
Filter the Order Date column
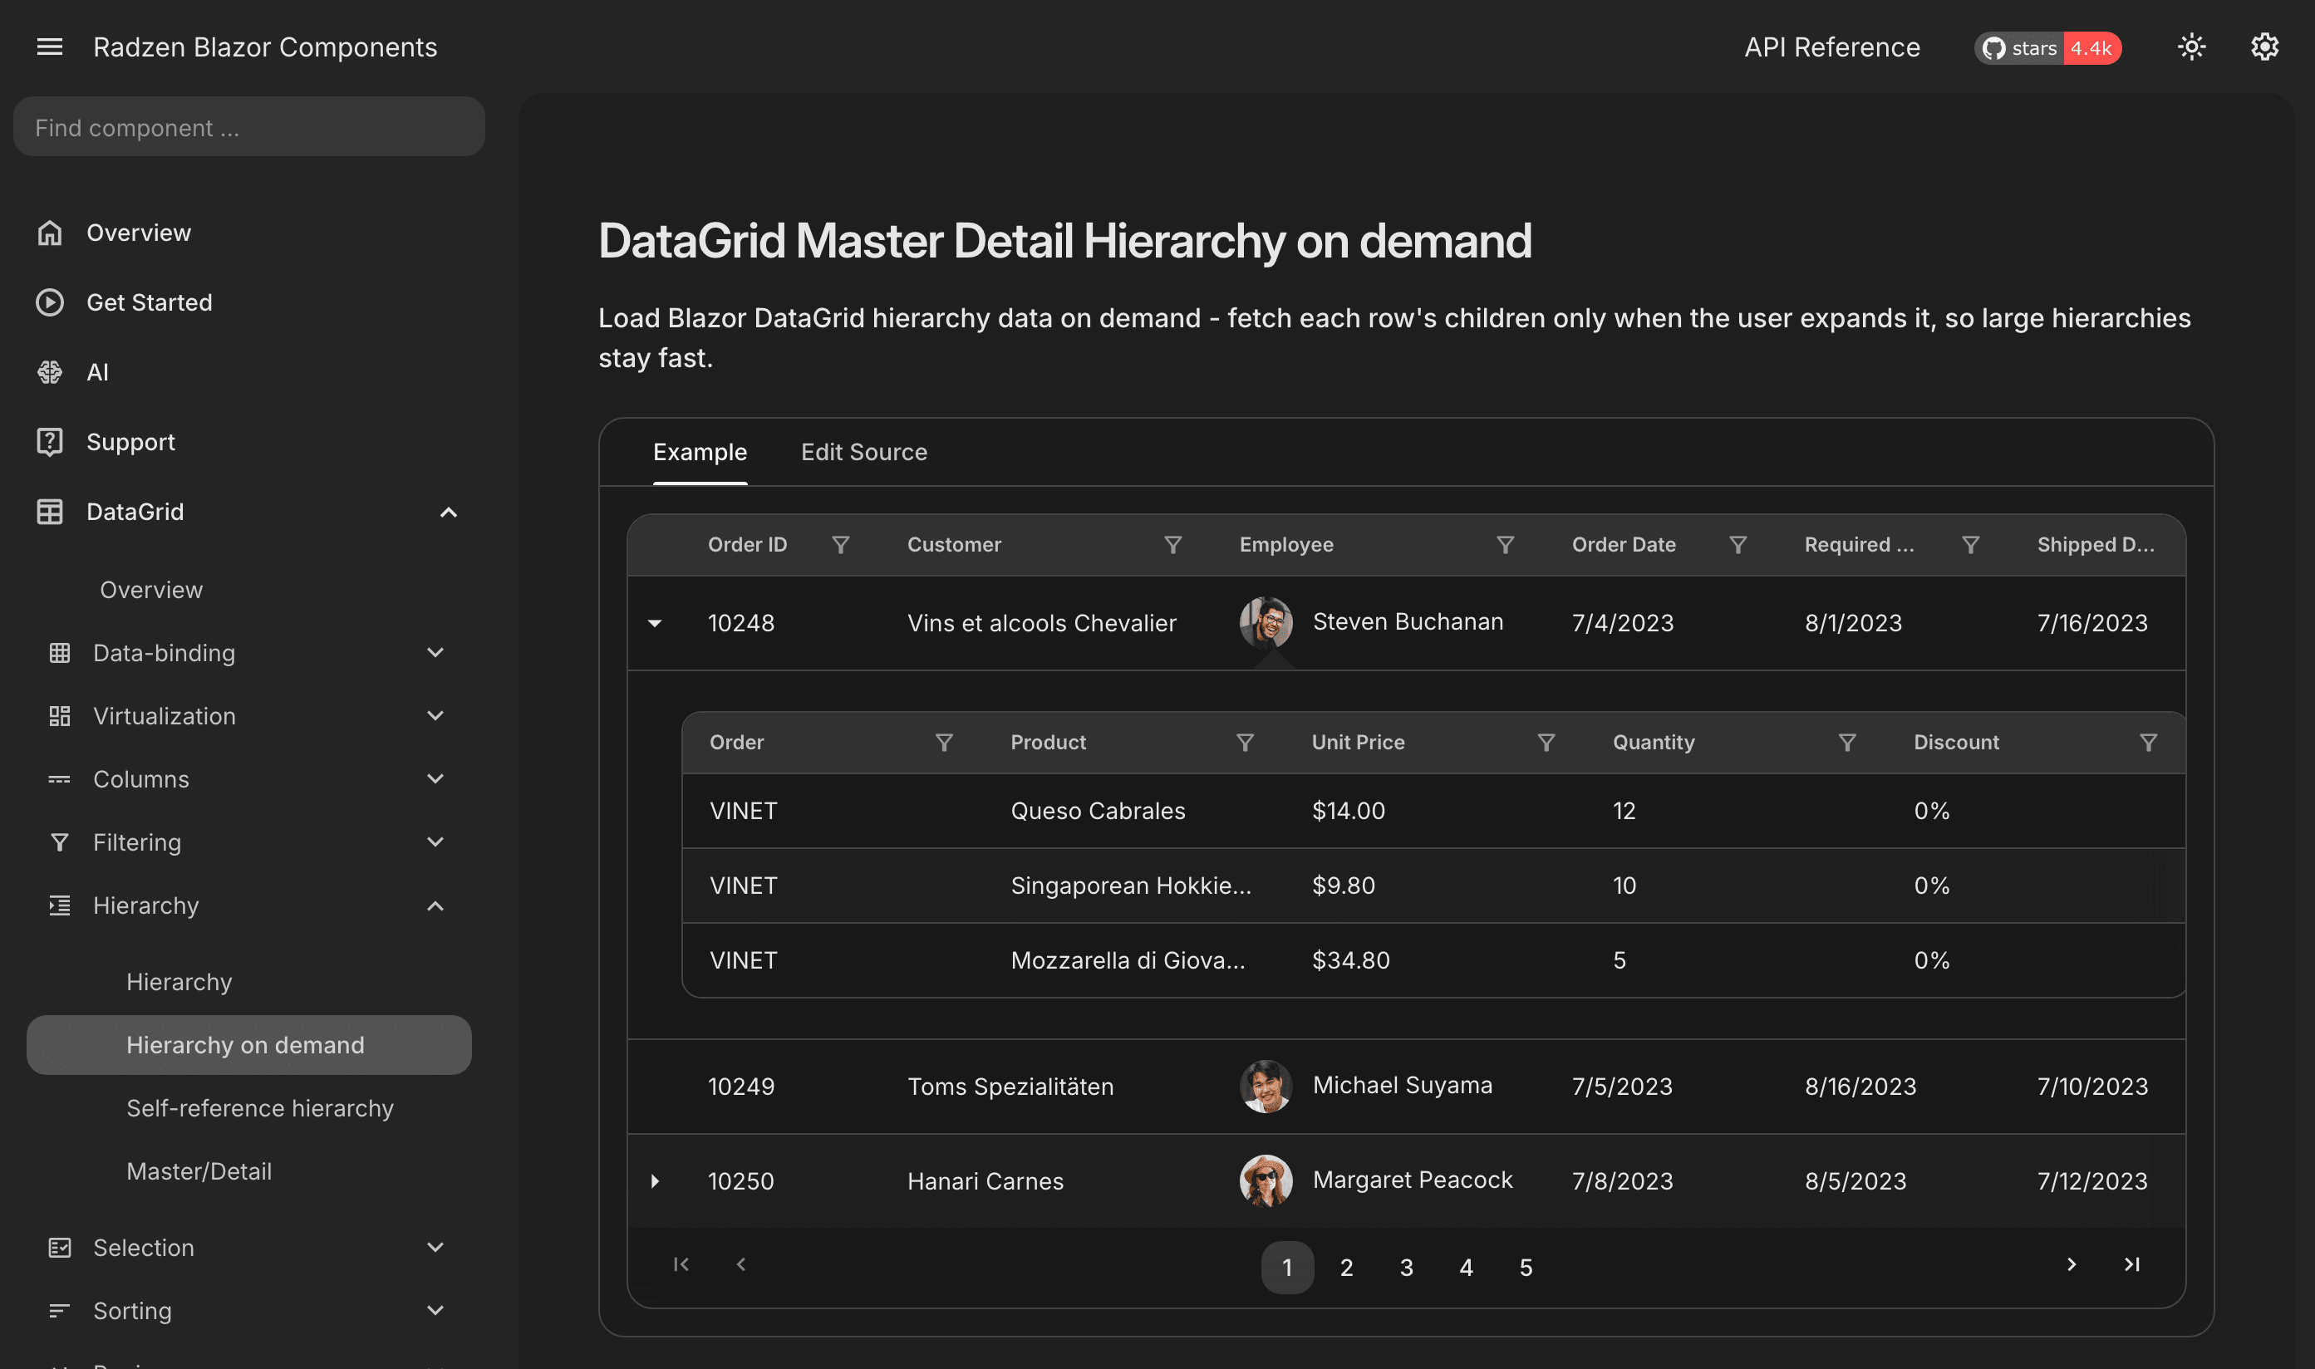[1737, 545]
